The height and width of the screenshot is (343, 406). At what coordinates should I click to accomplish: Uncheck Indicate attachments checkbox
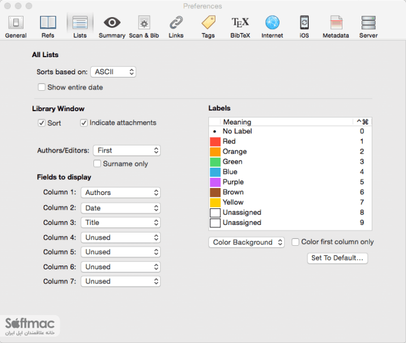84,123
